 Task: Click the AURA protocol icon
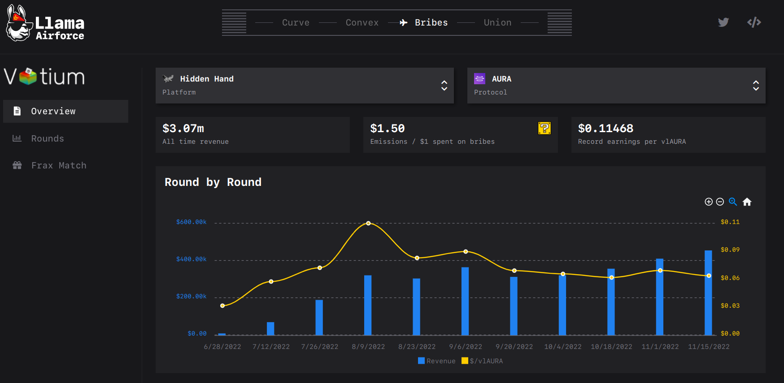point(479,79)
